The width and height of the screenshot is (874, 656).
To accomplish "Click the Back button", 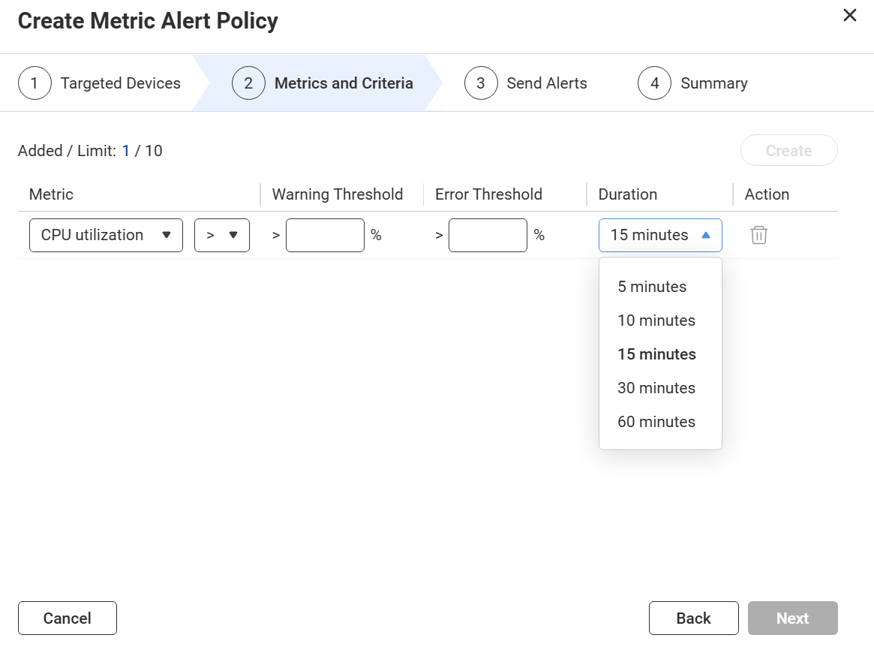I will click(x=693, y=618).
